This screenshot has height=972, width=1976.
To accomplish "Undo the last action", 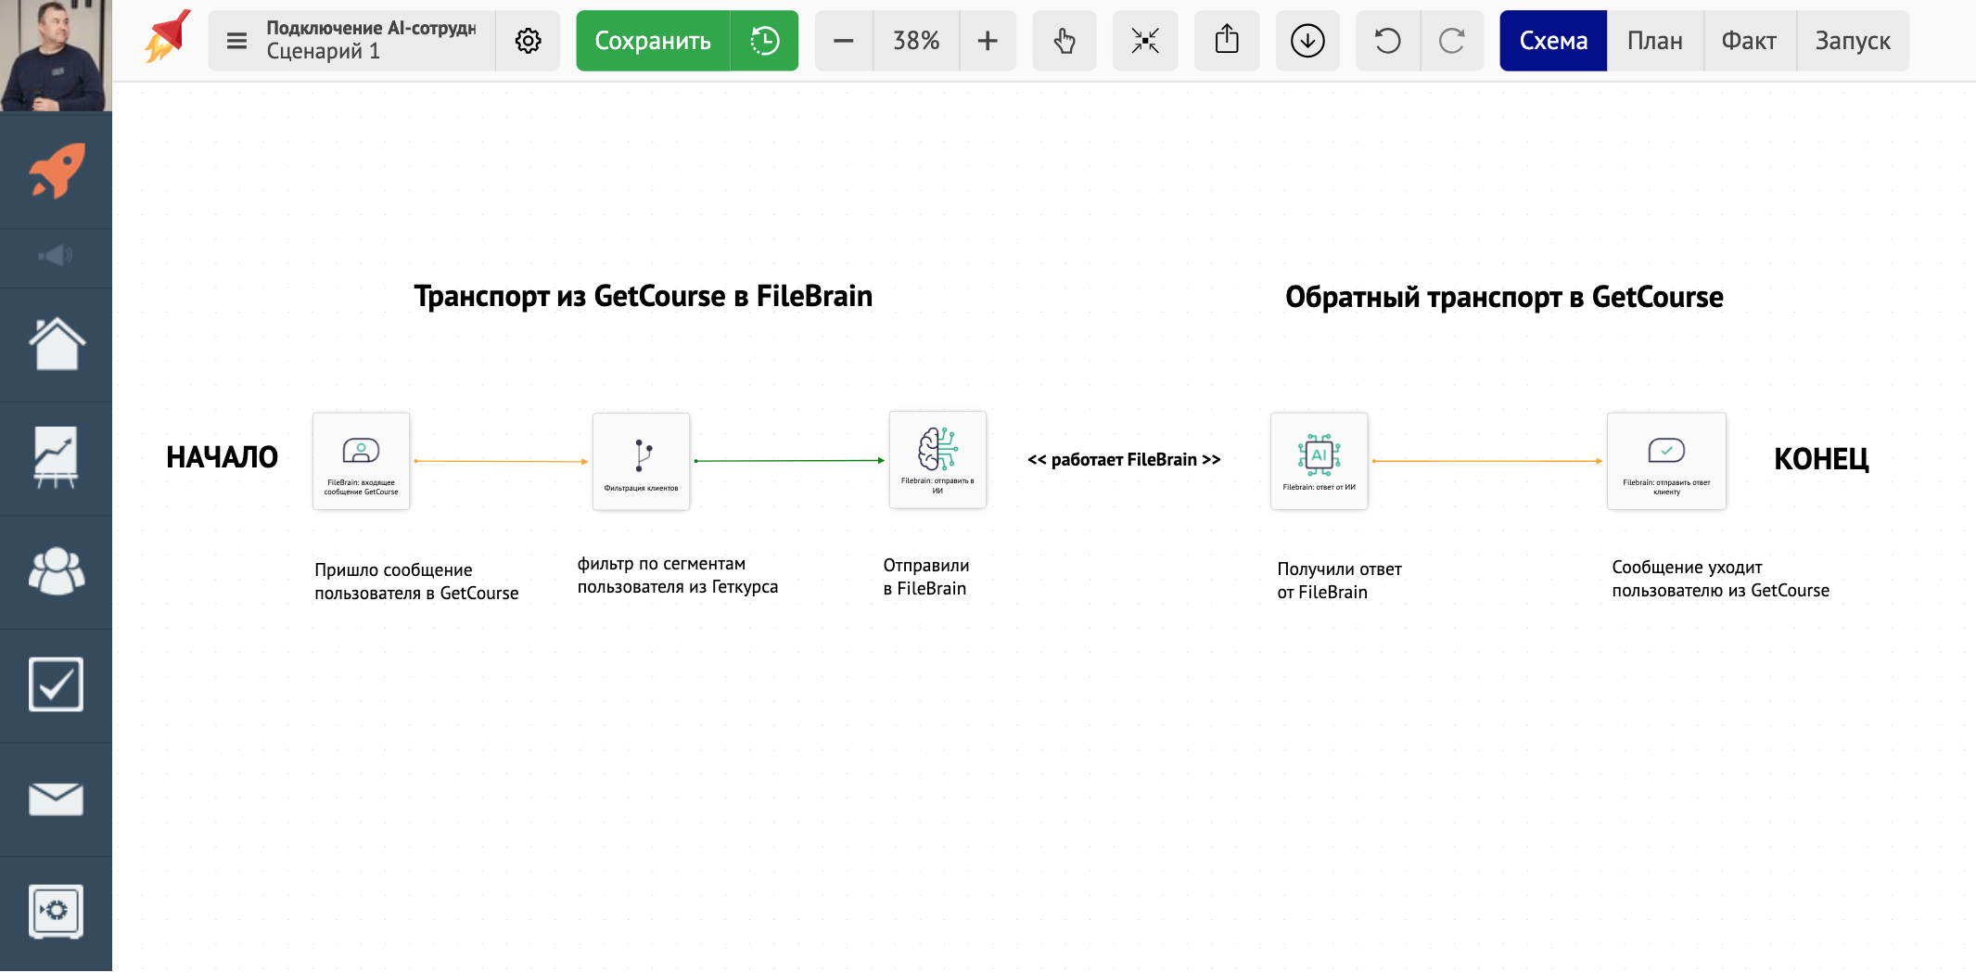I will (1387, 41).
